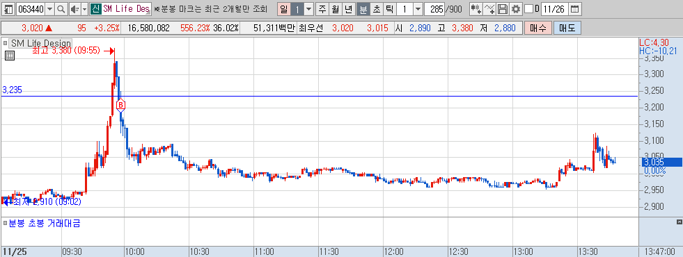Open the calendar date picker icon
Screen dimensions: 683x257
pyautogui.click(x=575, y=9)
